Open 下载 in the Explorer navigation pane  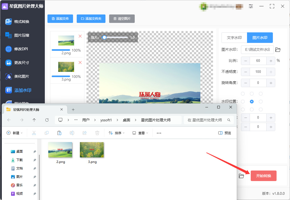[x=20, y=160]
